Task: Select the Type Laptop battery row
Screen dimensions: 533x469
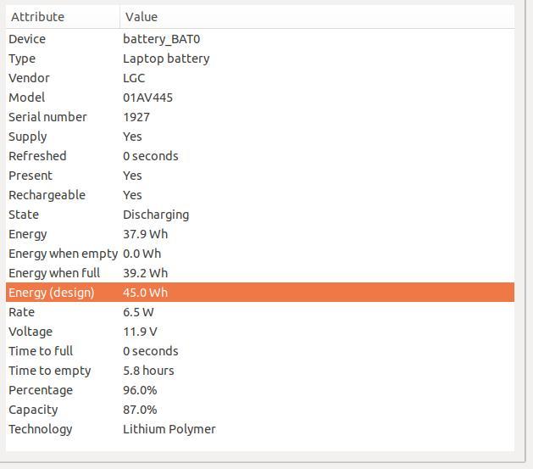Action: [x=260, y=59]
